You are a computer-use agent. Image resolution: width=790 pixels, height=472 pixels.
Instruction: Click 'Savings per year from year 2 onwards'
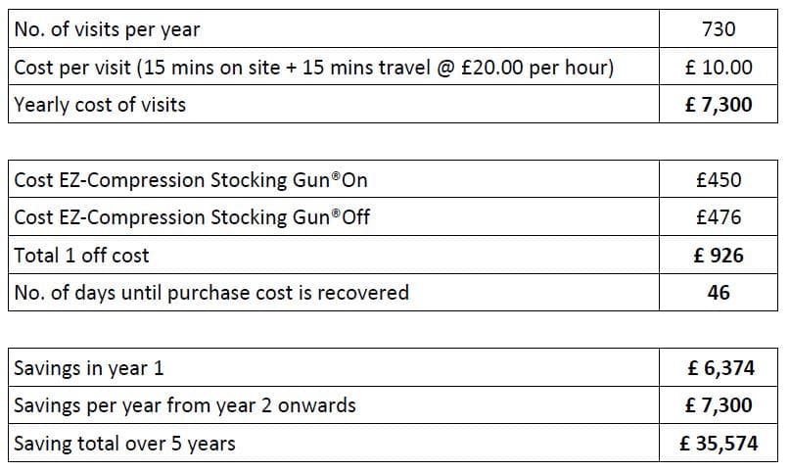click(x=185, y=405)
